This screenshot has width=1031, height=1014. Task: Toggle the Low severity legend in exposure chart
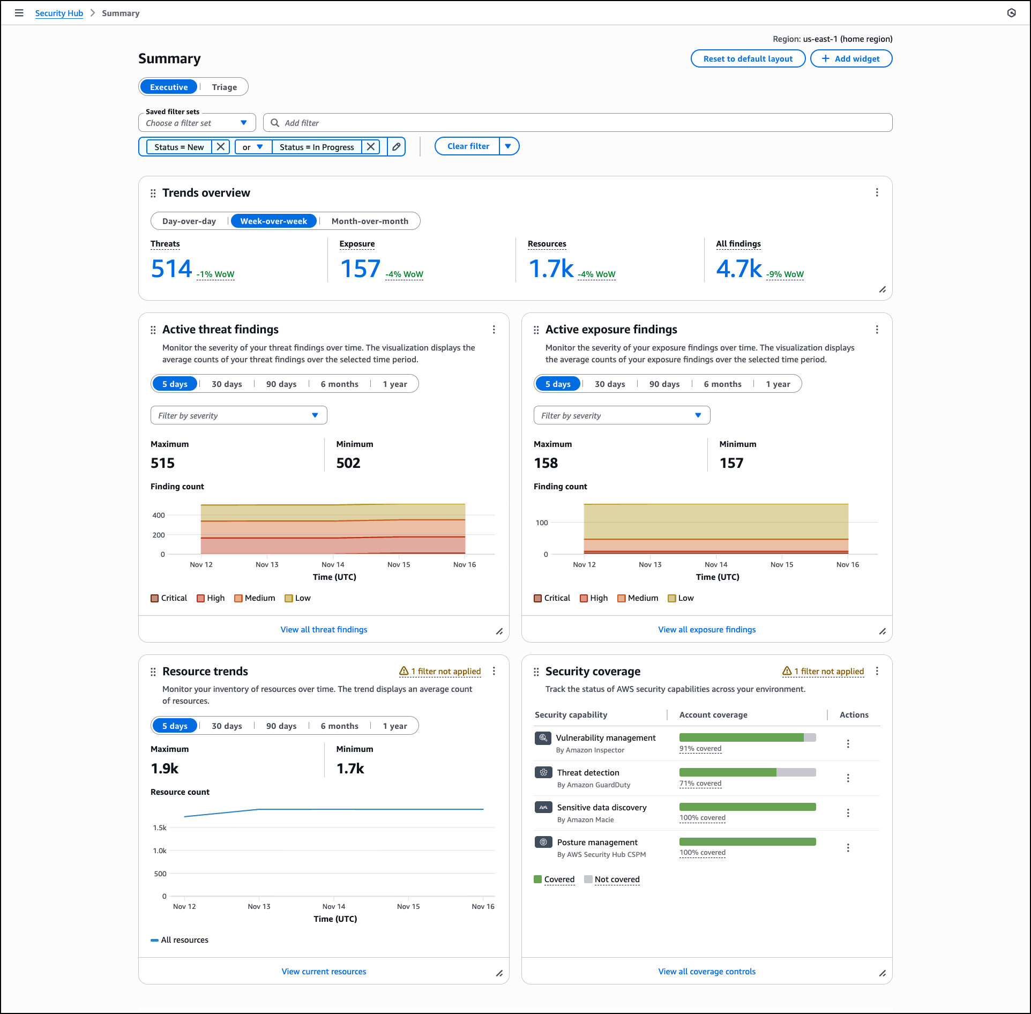click(x=680, y=598)
